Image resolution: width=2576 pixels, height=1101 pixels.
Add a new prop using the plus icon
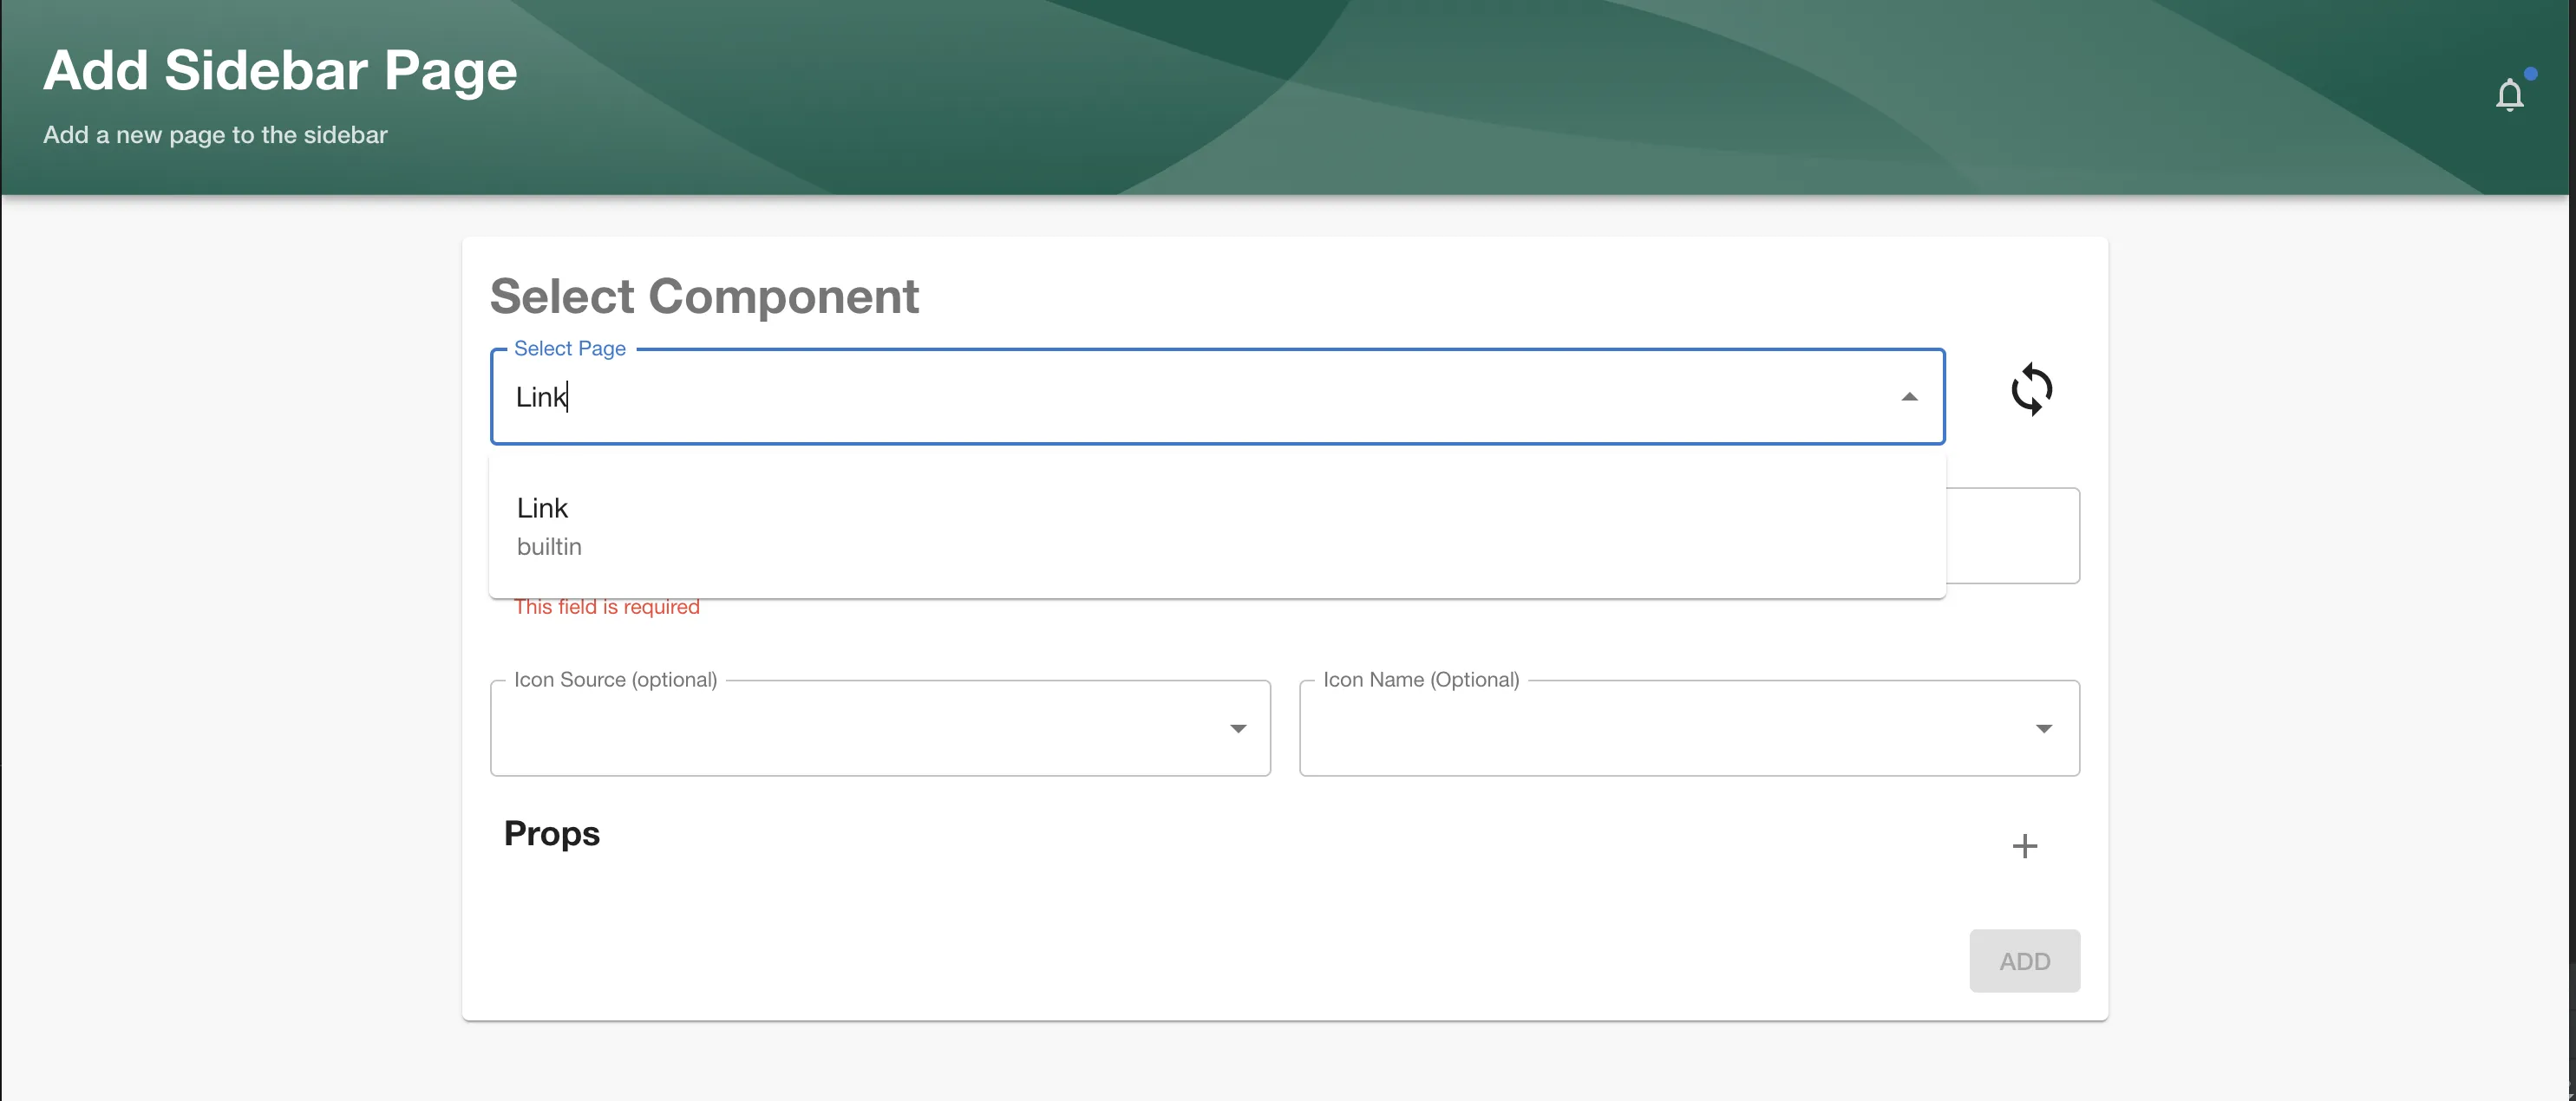[x=2025, y=845]
